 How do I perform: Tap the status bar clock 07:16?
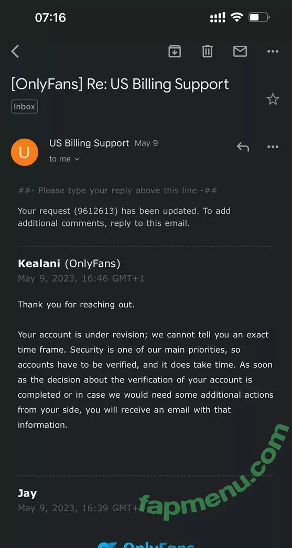click(x=50, y=17)
